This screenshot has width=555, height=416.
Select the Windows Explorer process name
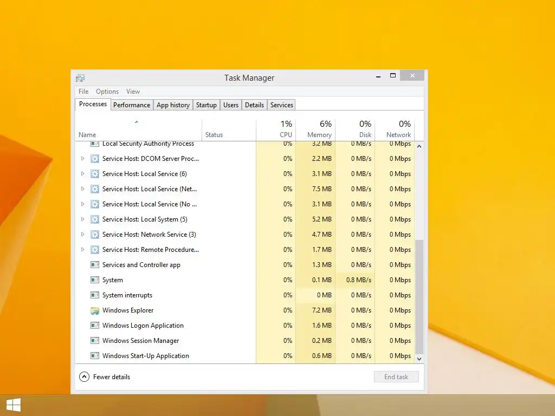[x=128, y=310]
